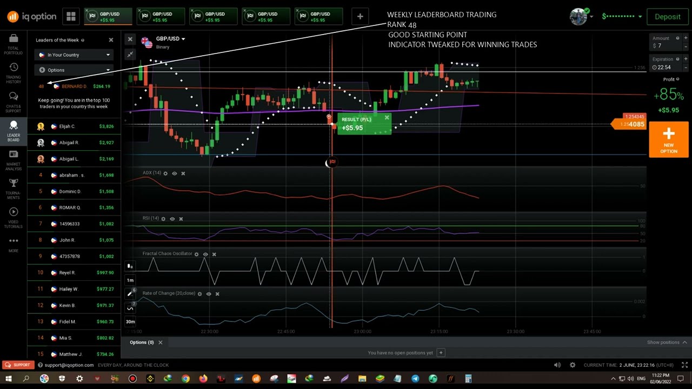
Task: Expand the Show positions panel
Action: point(667,343)
